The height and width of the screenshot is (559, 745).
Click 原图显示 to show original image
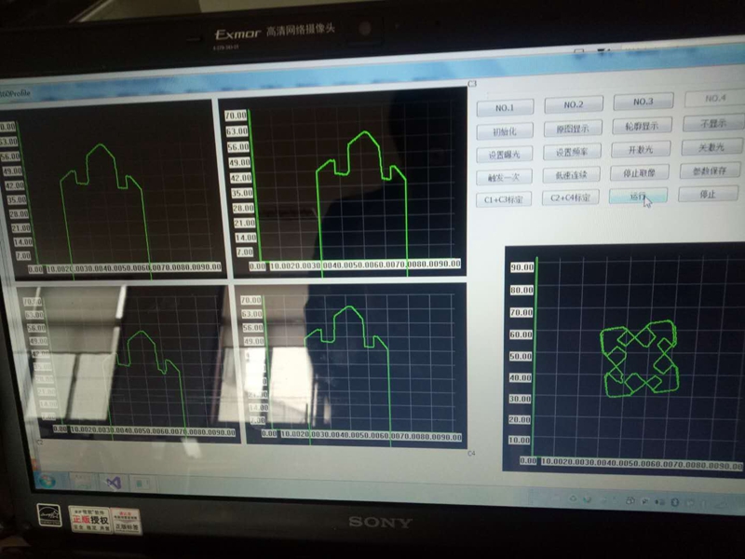tap(573, 129)
